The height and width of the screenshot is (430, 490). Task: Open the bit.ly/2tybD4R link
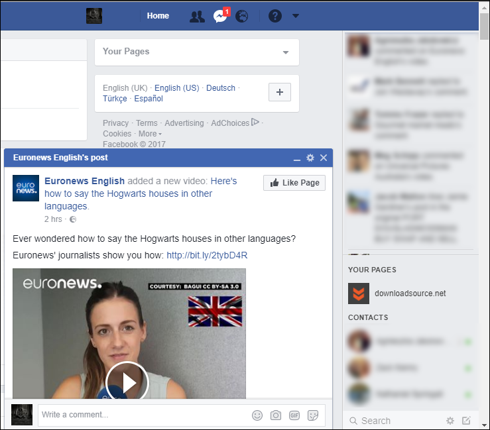pos(207,256)
